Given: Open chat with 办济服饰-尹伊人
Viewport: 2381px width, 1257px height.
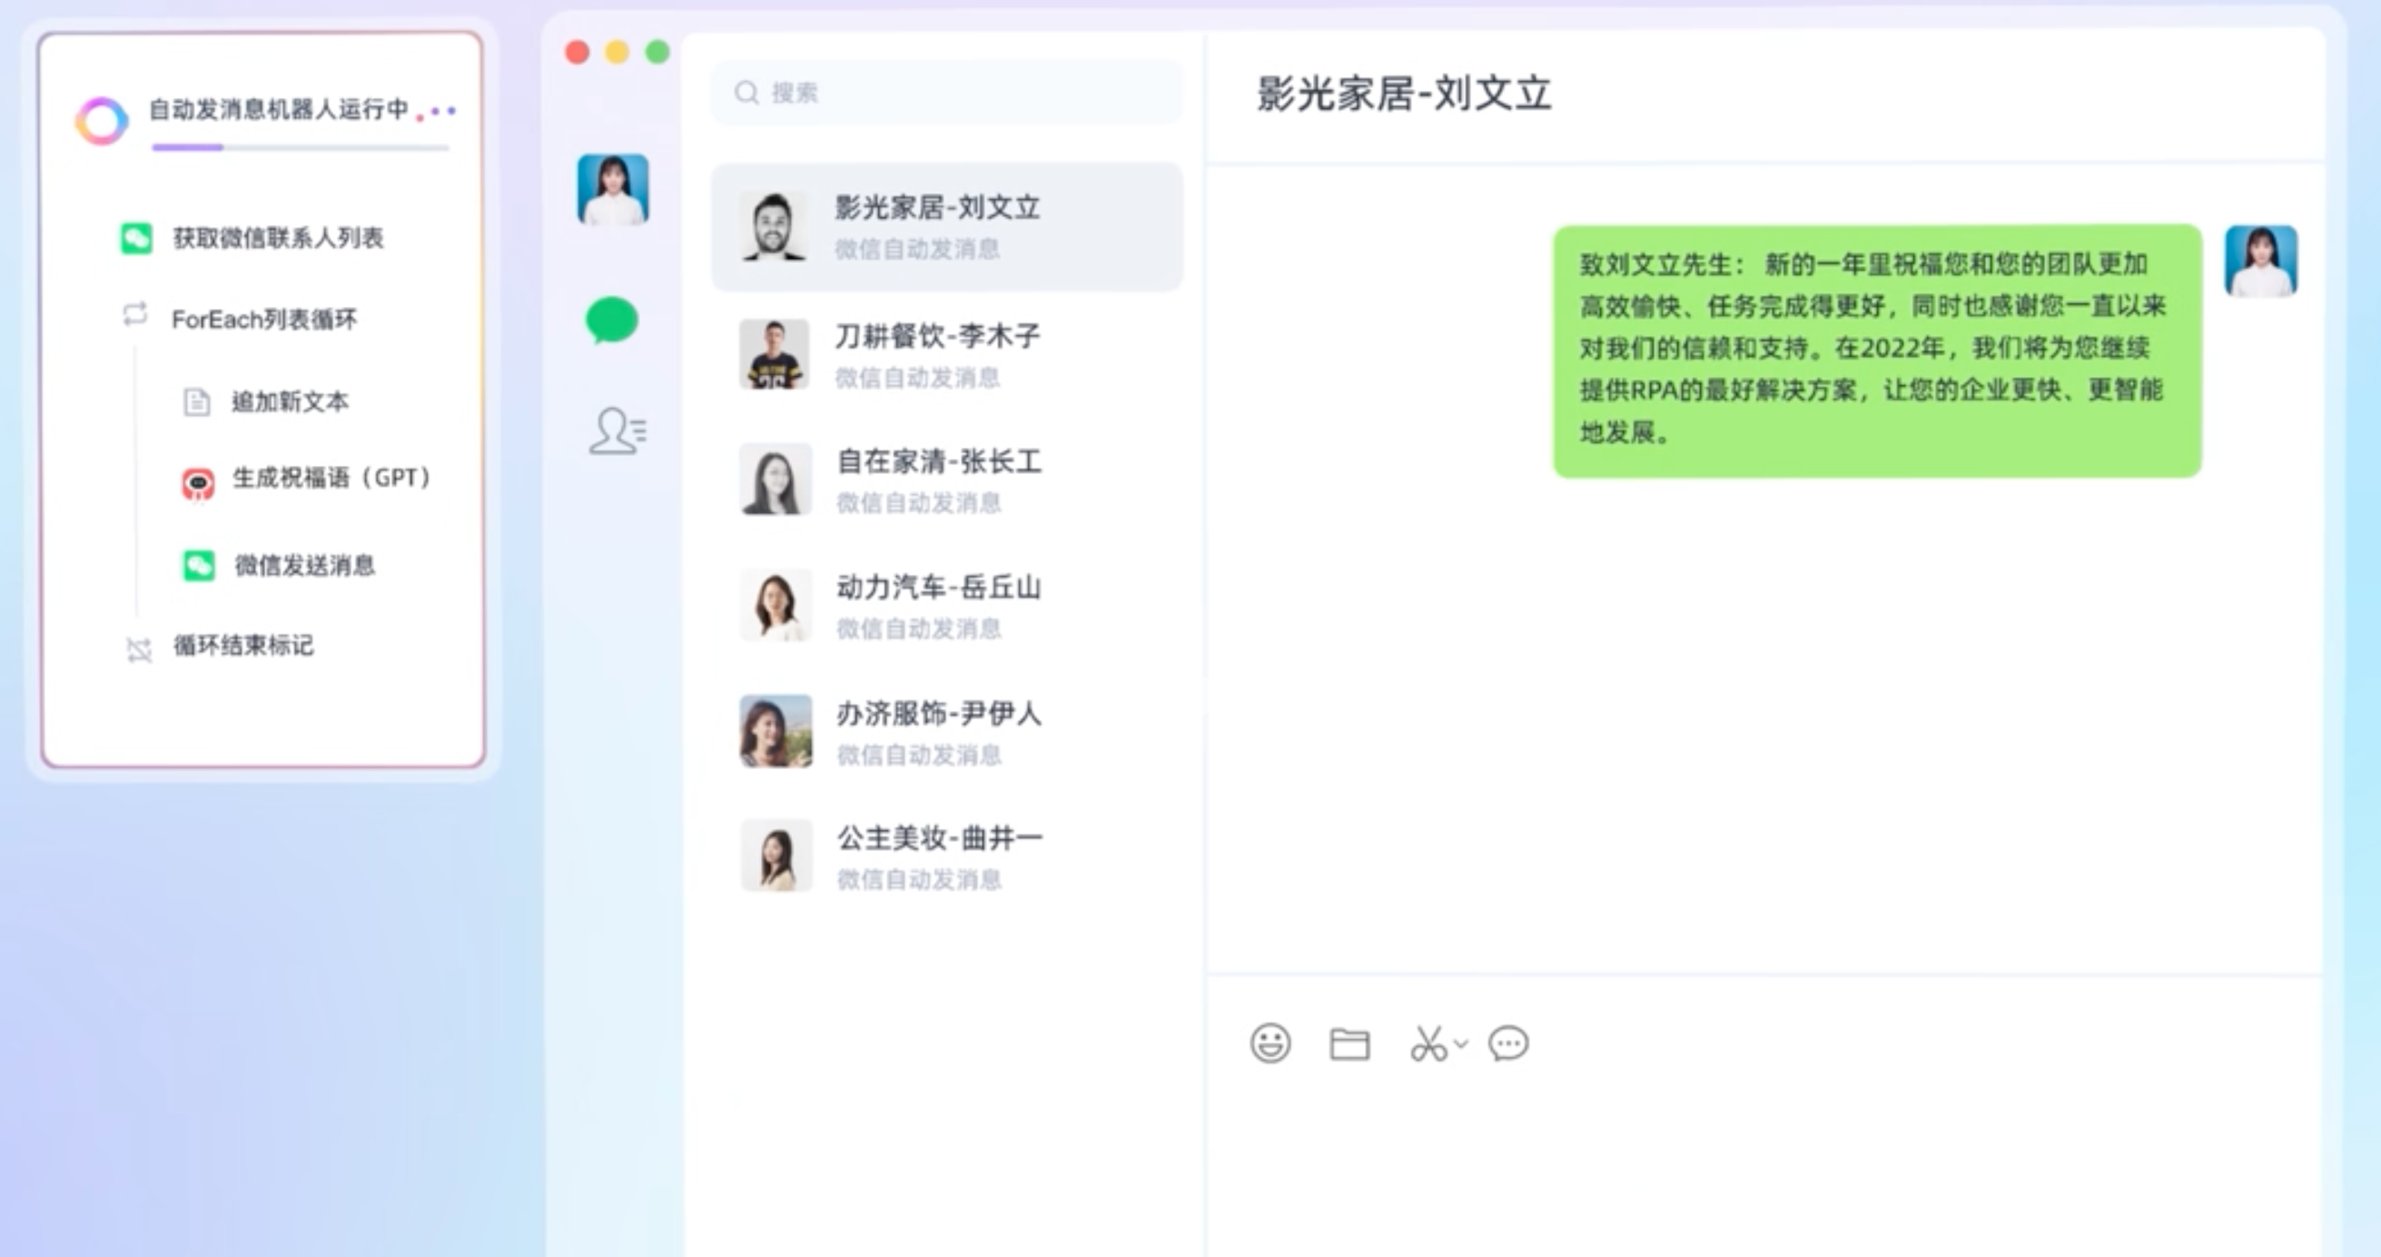Looking at the screenshot, I should 946,732.
